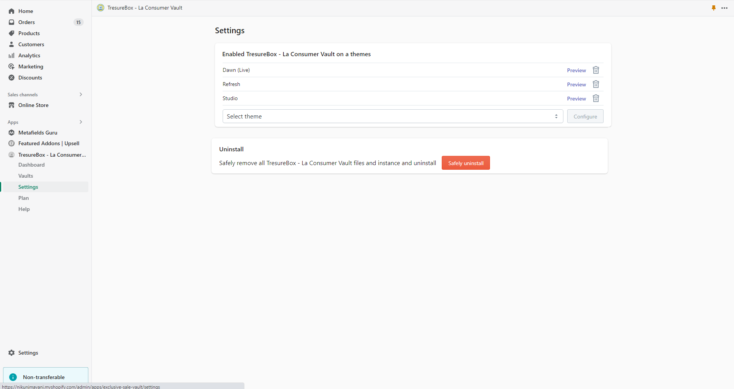Screen dimensions: 734x389
Task: Go to Home page
Action: tap(26, 11)
